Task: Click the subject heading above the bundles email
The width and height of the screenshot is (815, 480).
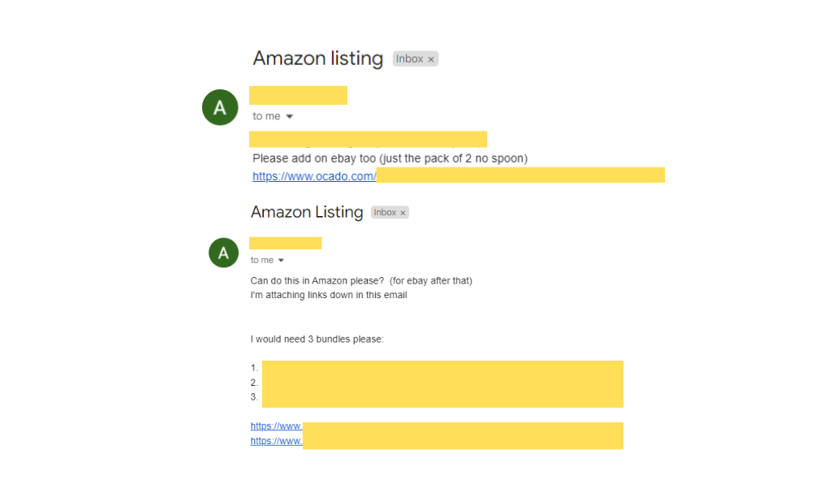Action: (307, 212)
